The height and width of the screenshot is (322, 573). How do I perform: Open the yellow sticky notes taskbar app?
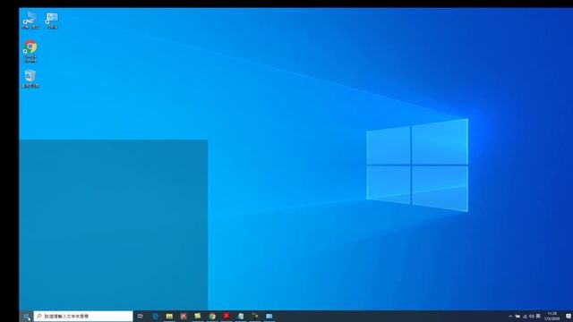(x=198, y=316)
